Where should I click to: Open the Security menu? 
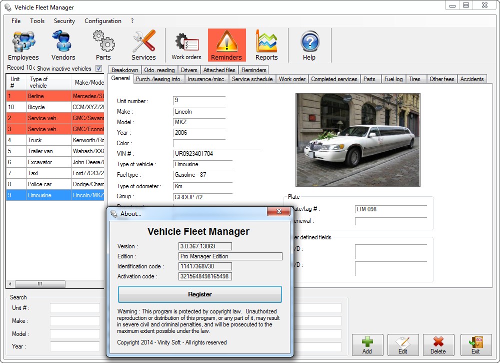point(64,21)
